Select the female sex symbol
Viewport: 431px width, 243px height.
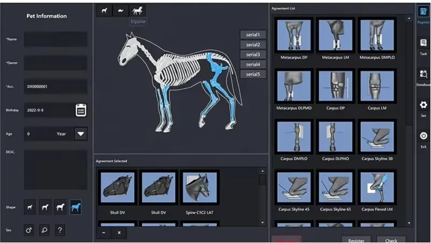tap(44, 230)
